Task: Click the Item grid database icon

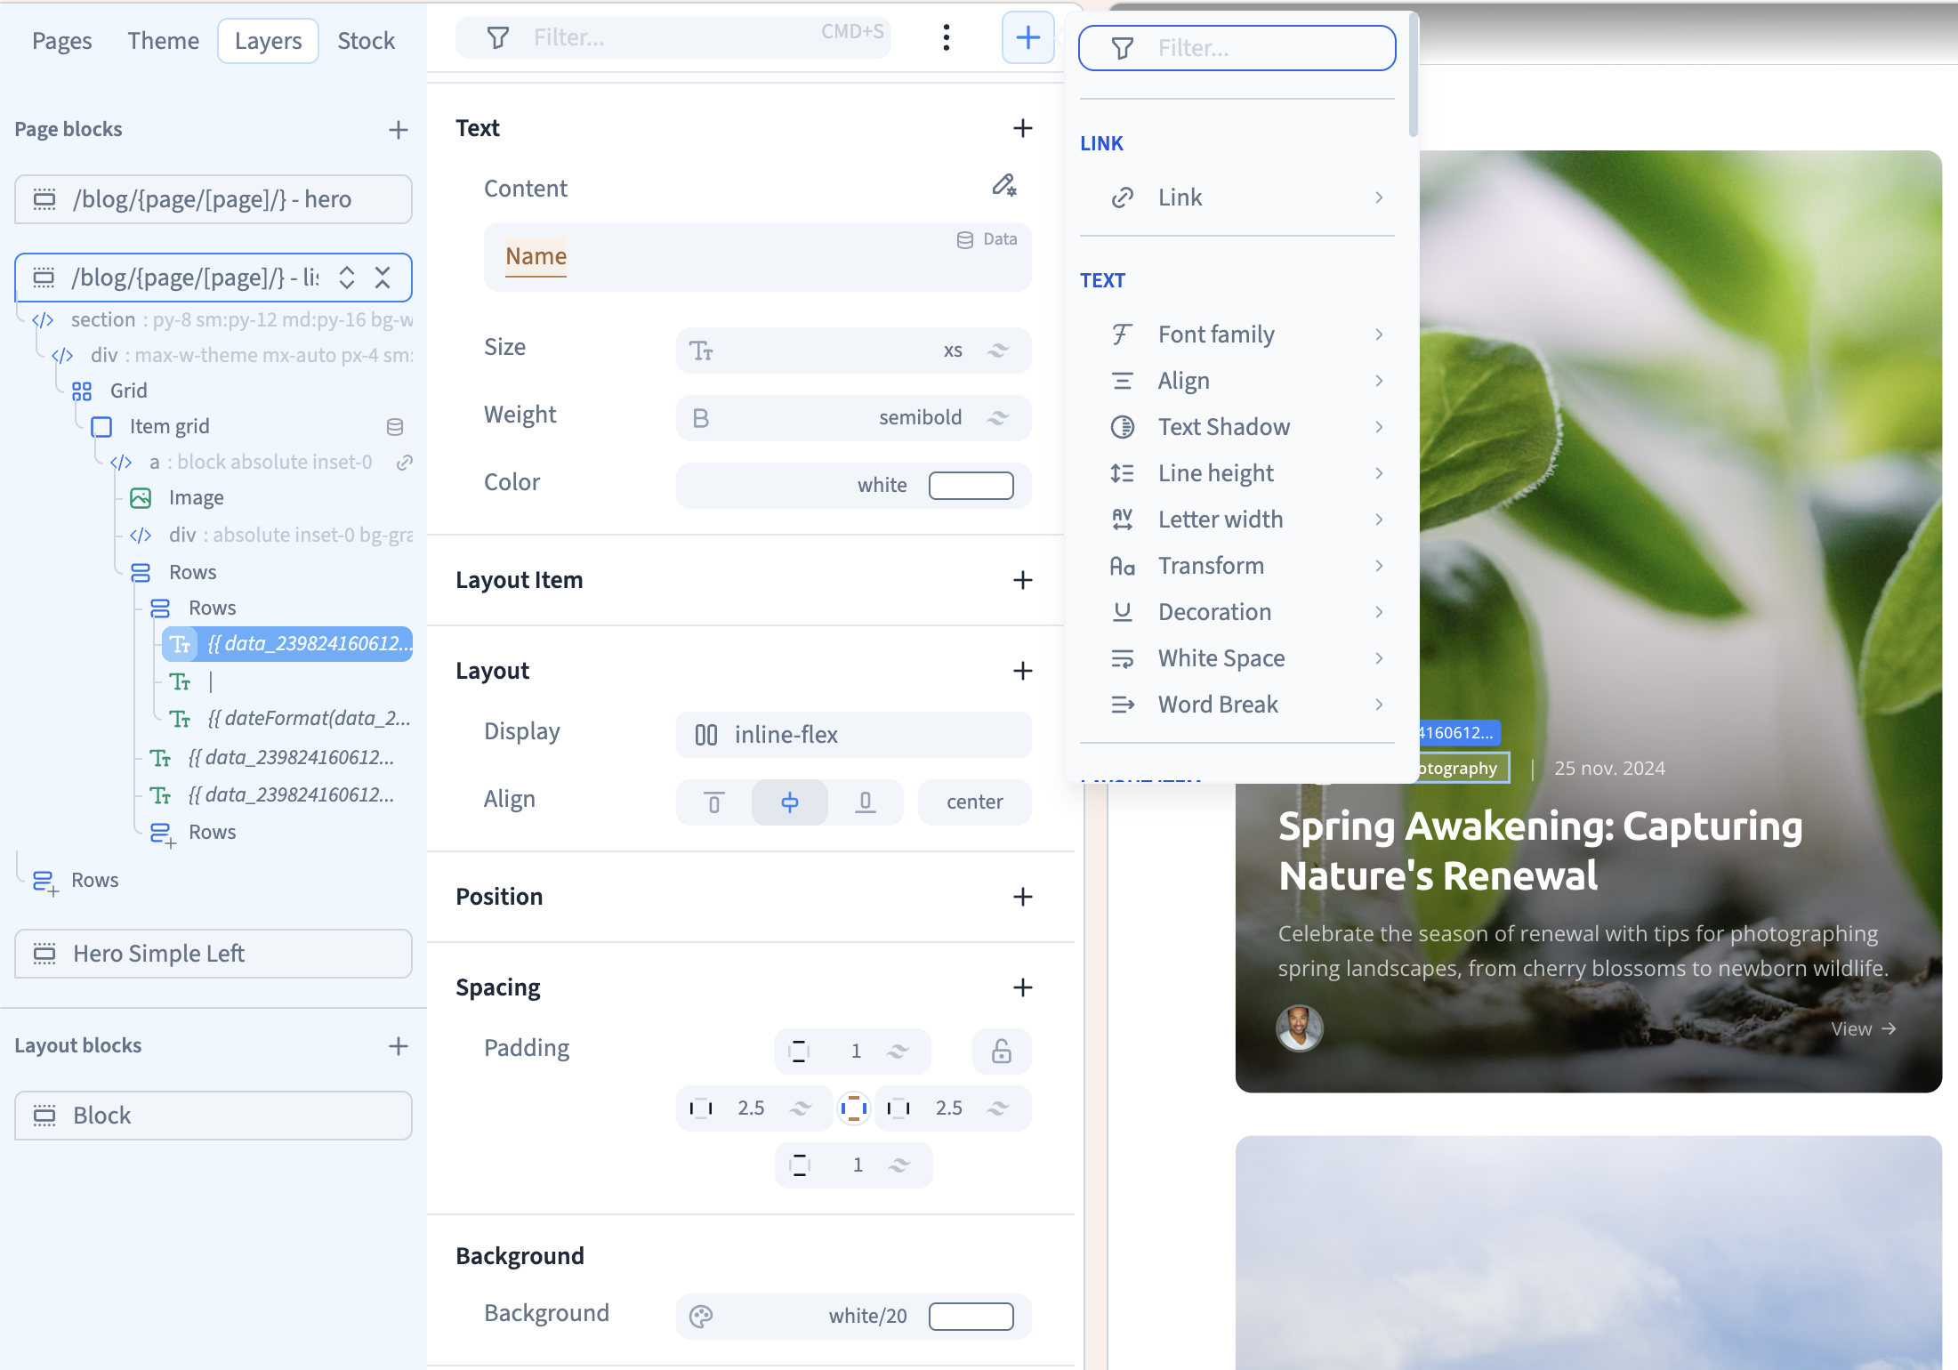Action: click(x=395, y=427)
